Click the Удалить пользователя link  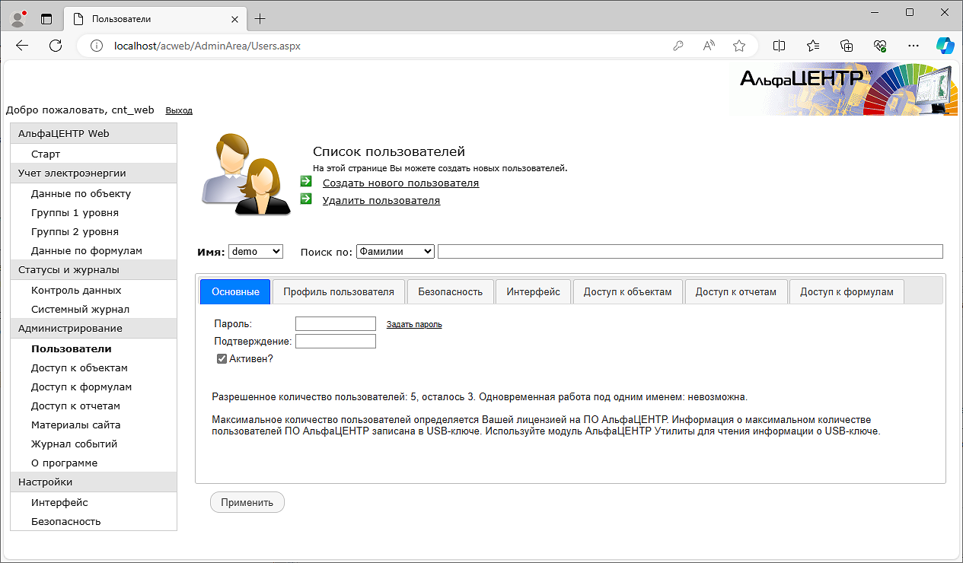(381, 200)
